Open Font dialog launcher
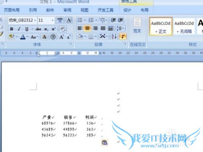Viewport: 203px width, 152px height. point(71,44)
